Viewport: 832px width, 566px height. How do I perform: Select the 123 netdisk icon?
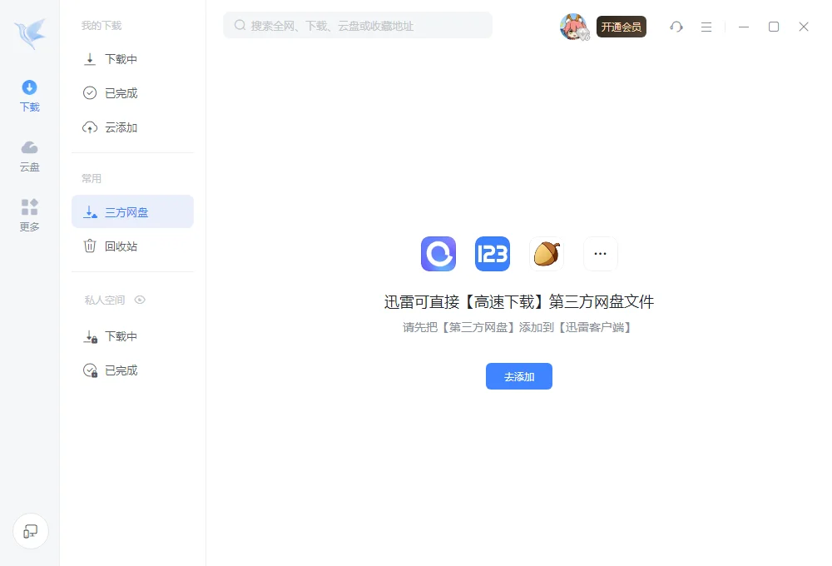pos(493,254)
